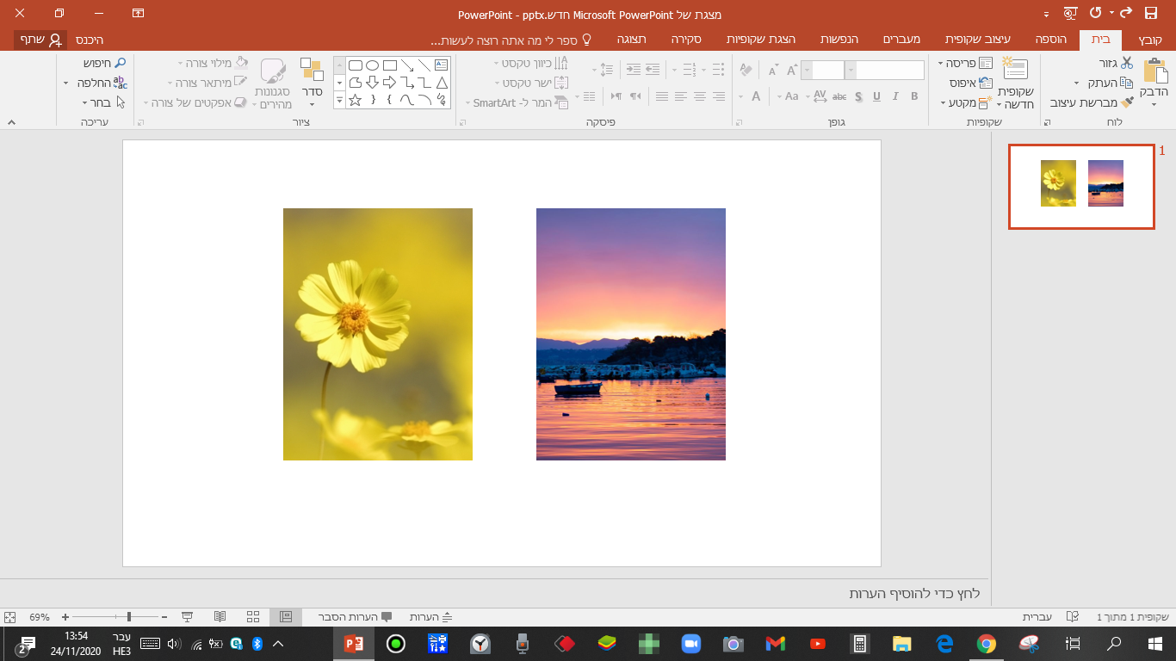Collapse the ribbon with chevron
This screenshot has width=1176, height=661.
click(x=11, y=123)
